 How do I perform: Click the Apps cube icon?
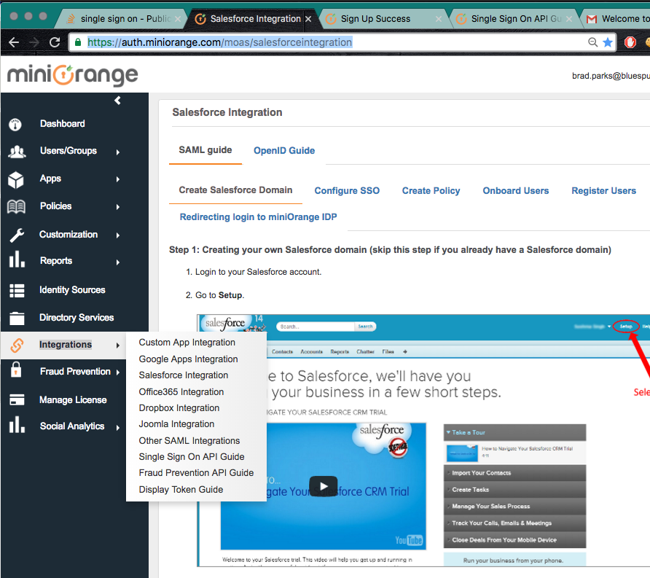(x=16, y=180)
